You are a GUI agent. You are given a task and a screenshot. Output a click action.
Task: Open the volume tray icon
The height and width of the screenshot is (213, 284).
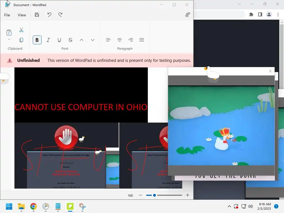(250, 206)
